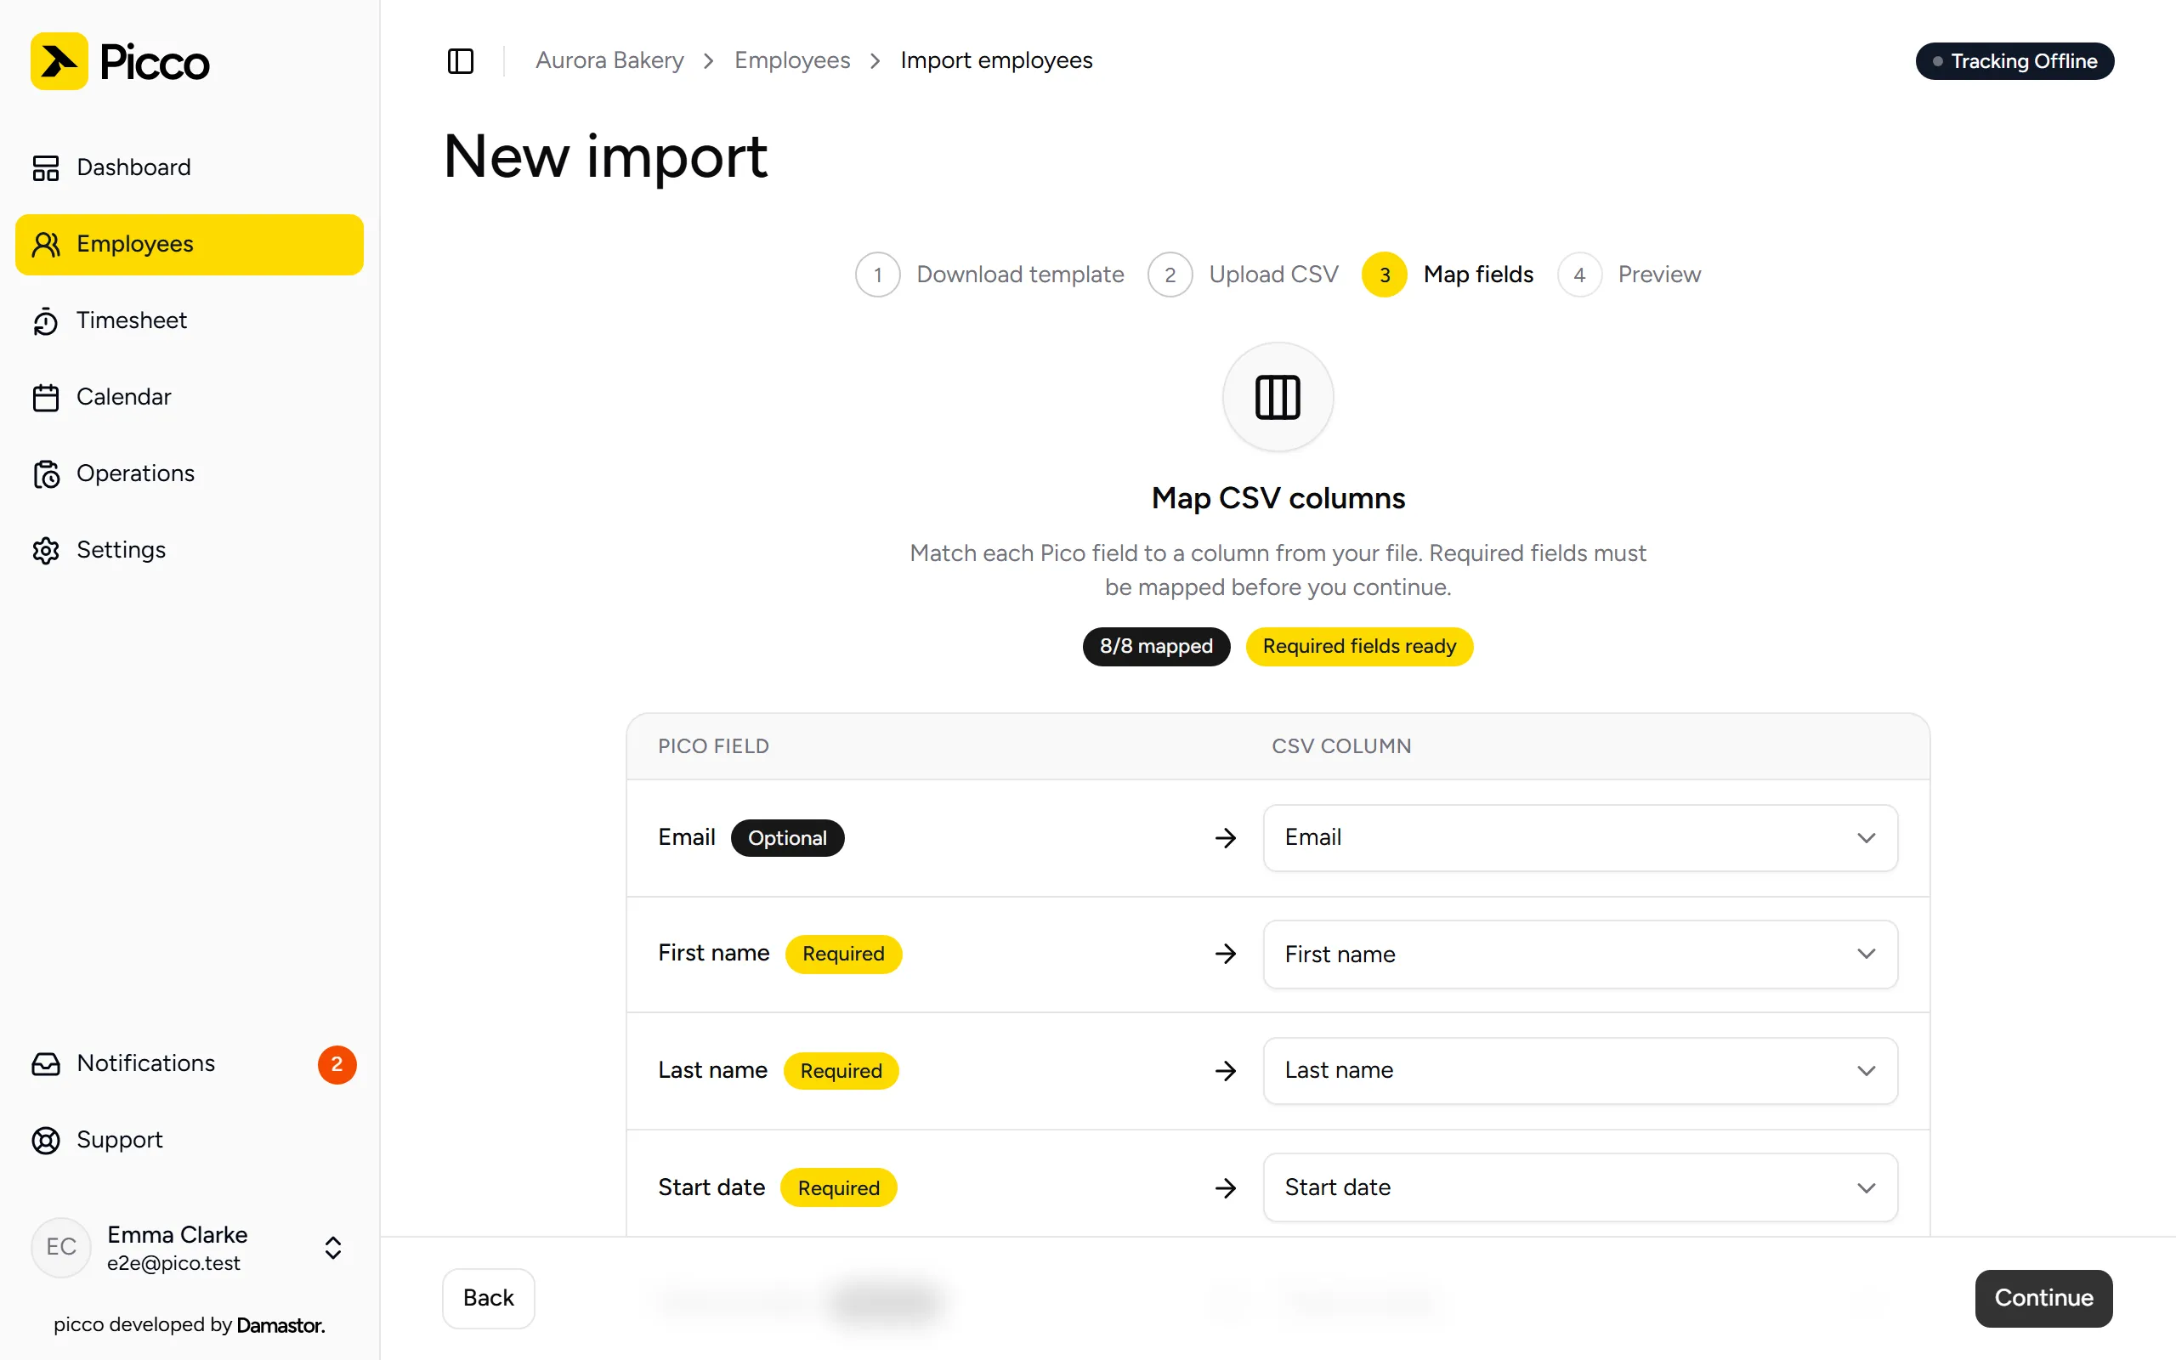Open the Damastor developer link
The image size is (2176, 1360).
click(280, 1325)
